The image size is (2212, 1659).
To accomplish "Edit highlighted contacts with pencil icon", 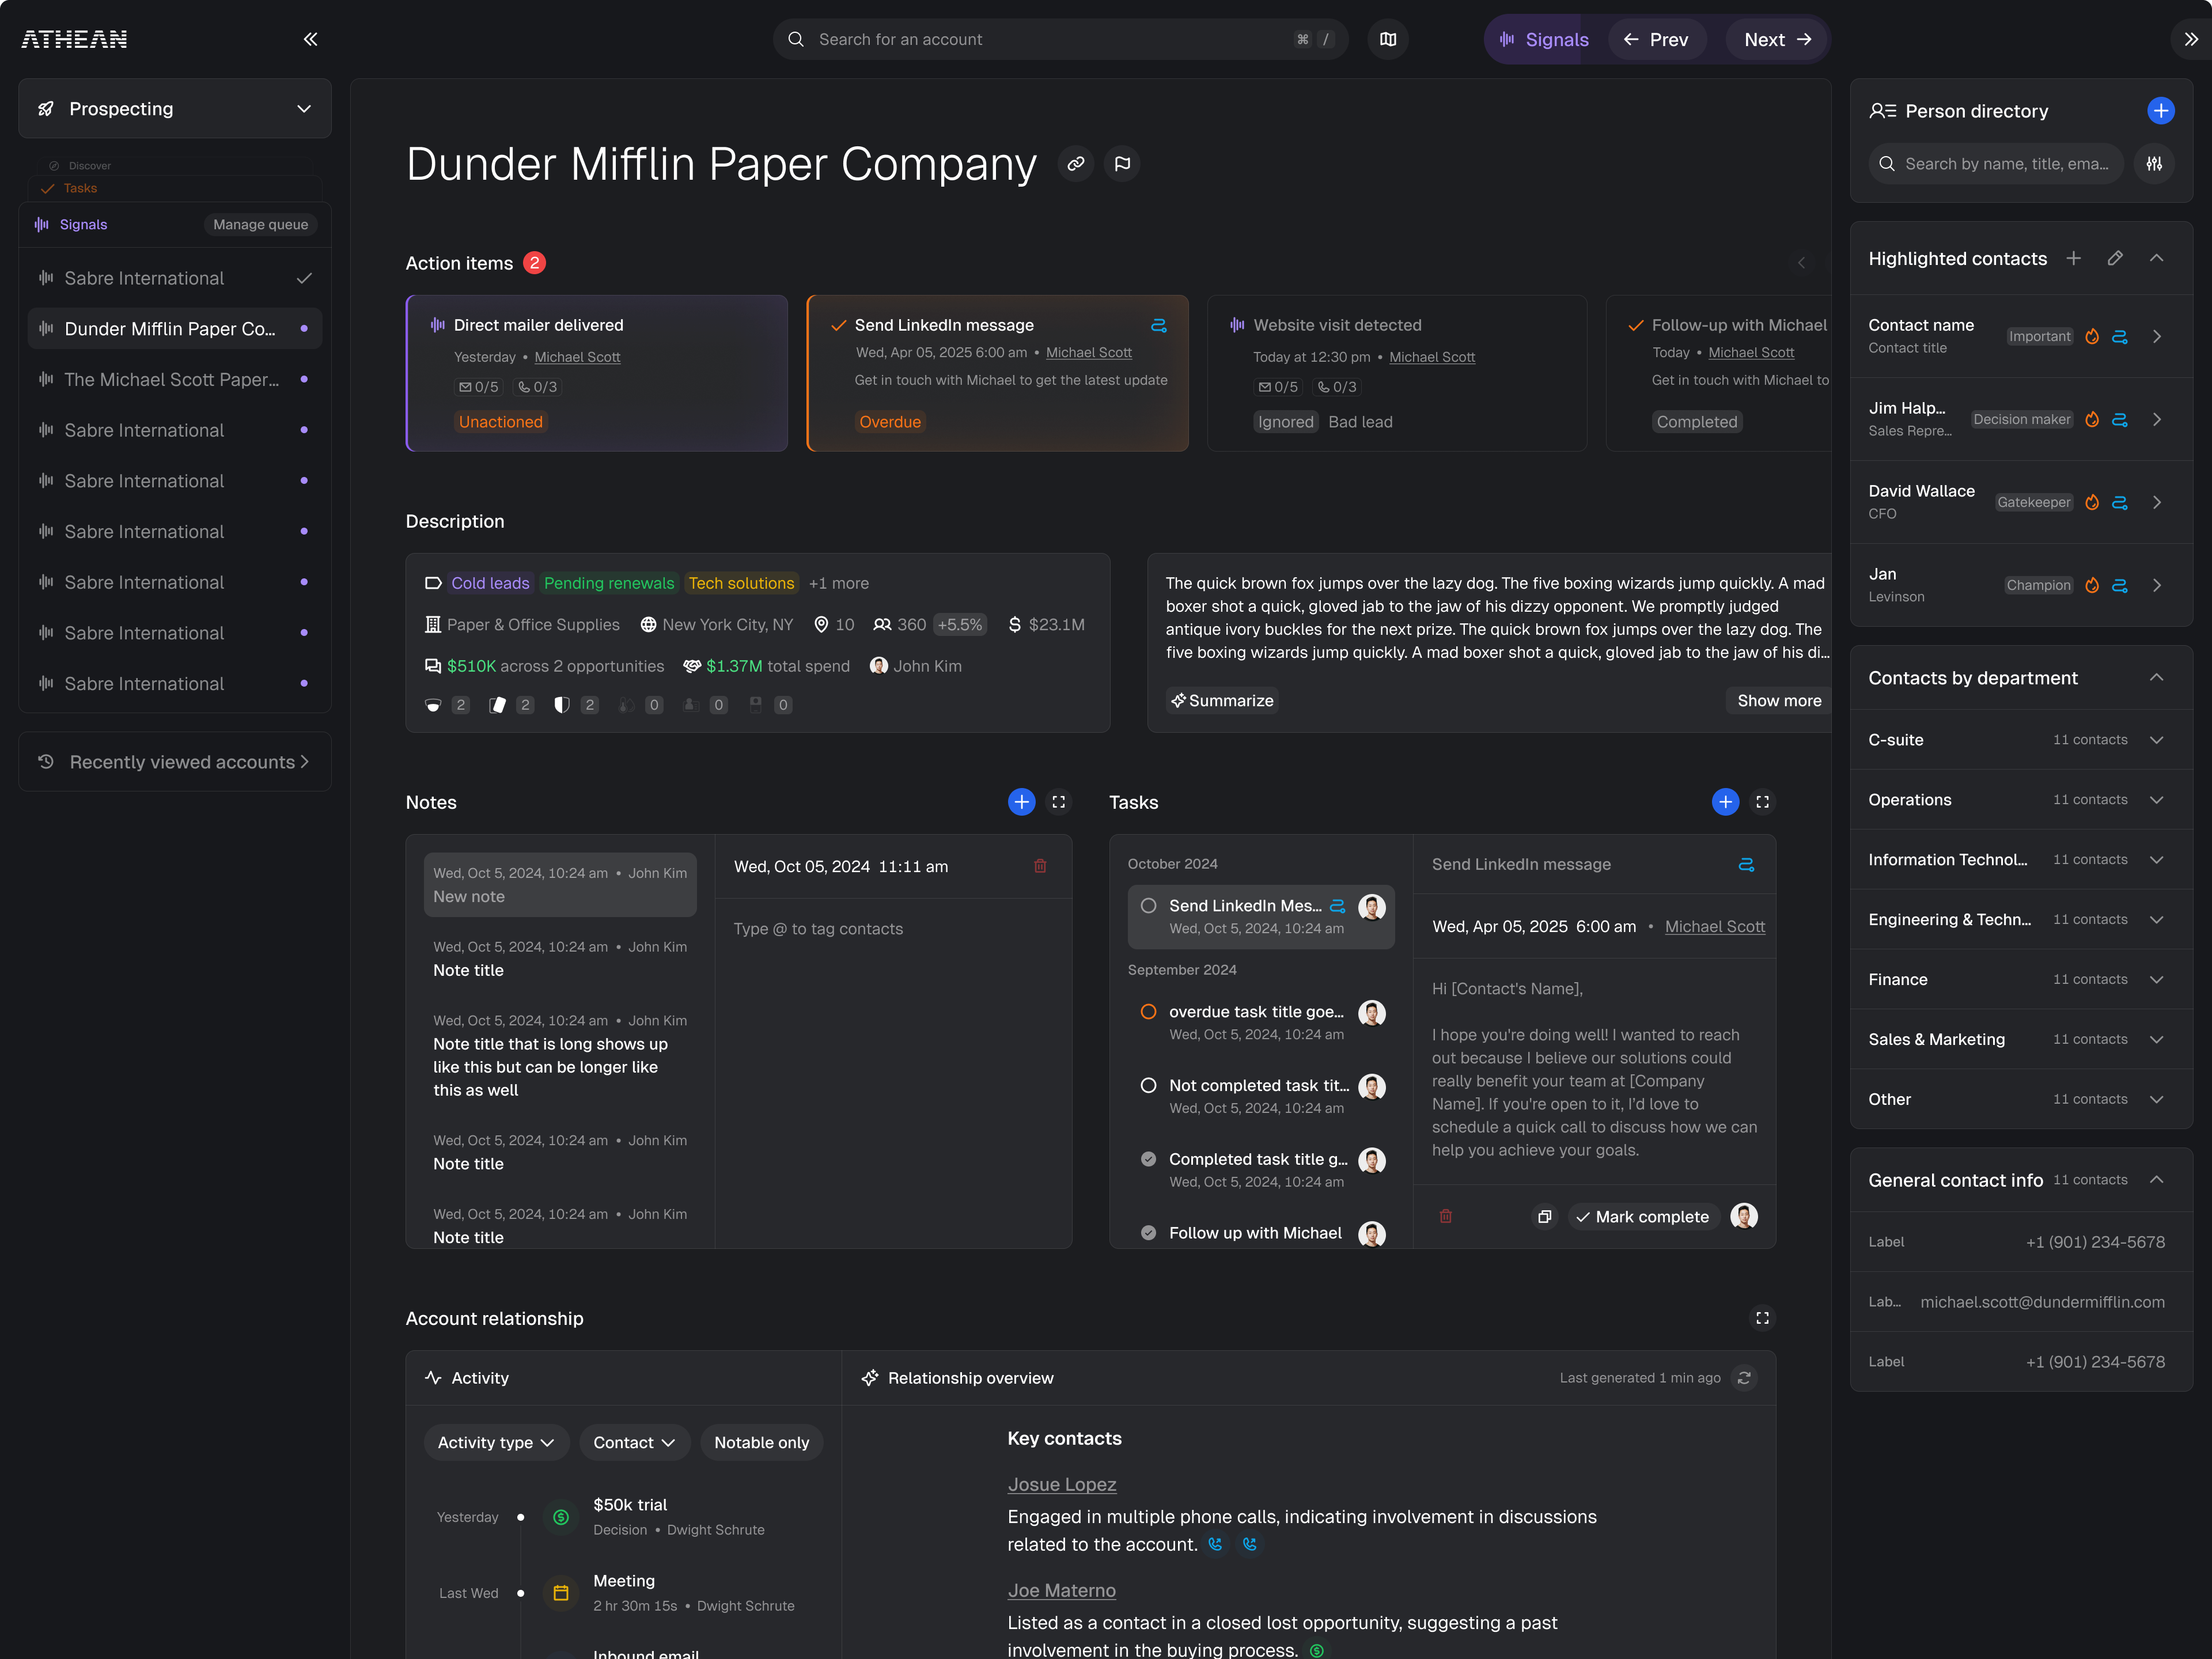I will [2115, 258].
